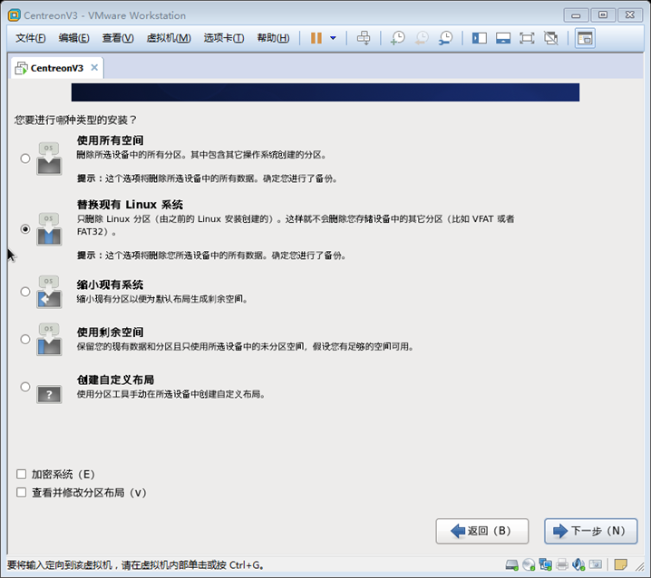Click the VMware Workstation title bar icon
The height and width of the screenshot is (578, 651).
pos(15,15)
